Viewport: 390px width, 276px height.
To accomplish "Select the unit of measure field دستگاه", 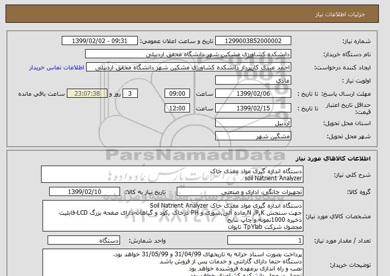I will pyautogui.click(x=84, y=241).
